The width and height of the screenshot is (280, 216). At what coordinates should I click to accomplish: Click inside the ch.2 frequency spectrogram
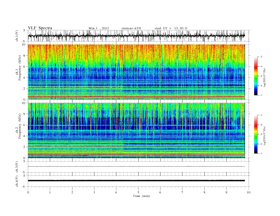tap(136, 131)
